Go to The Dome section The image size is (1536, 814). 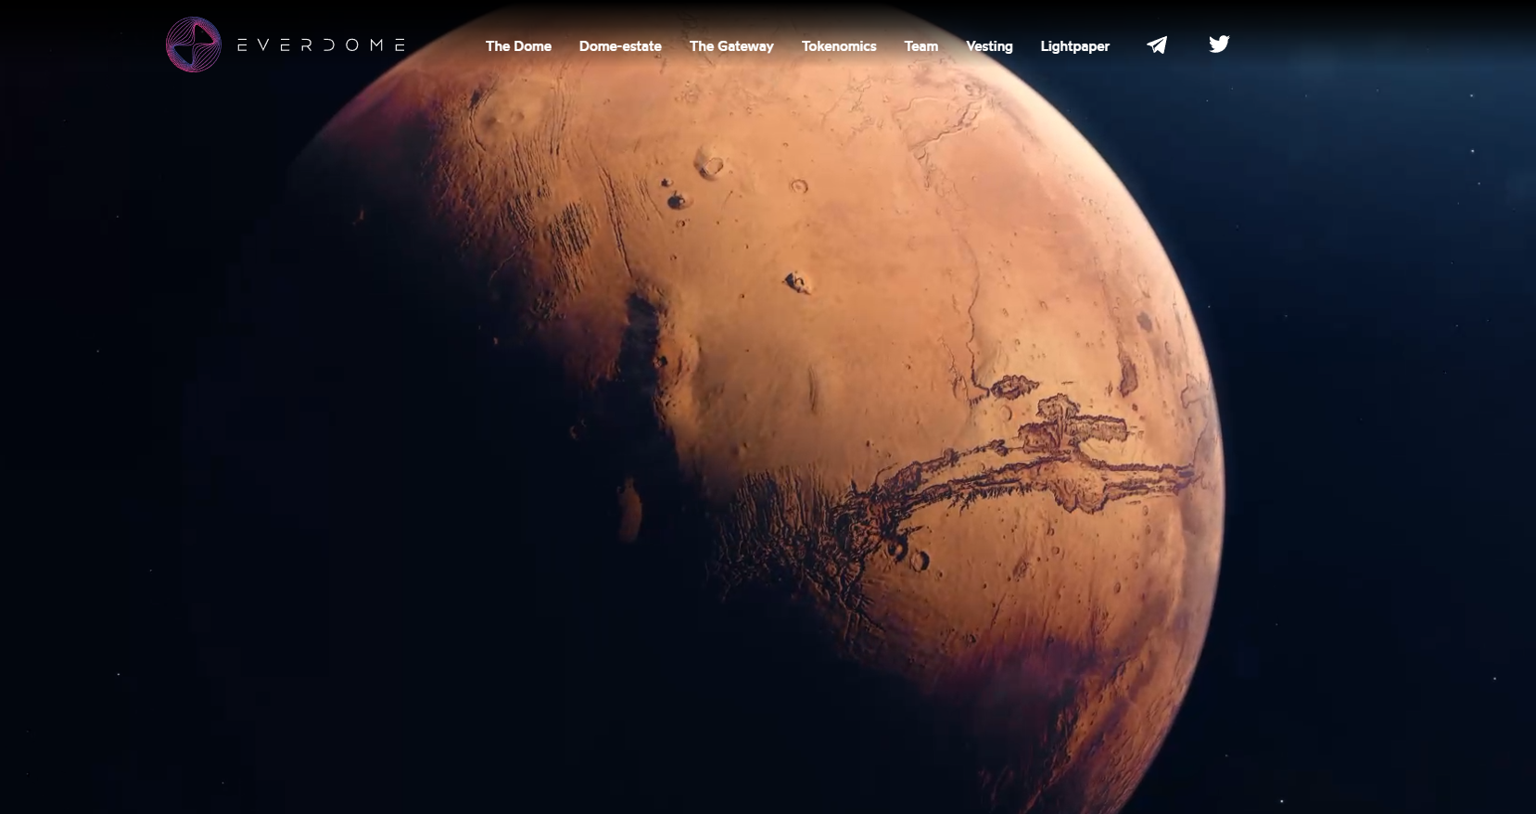click(x=518, y=45)
